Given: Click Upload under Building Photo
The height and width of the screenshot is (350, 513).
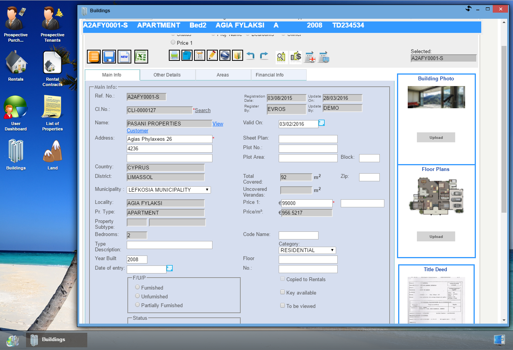Looking at the screenshot, I should click(x=436, y=138).
